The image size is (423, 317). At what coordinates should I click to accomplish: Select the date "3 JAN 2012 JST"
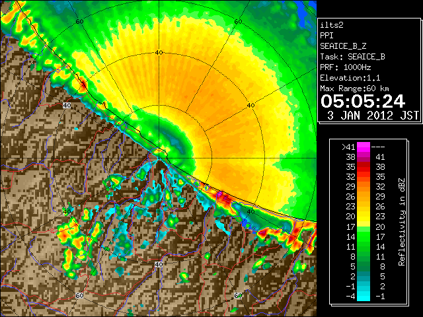(373, 116)
